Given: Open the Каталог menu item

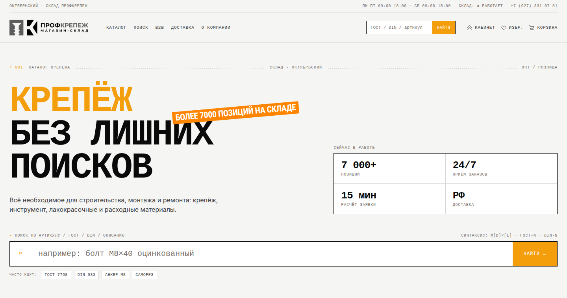Looking at the screenshot, I should click(116, 28).
